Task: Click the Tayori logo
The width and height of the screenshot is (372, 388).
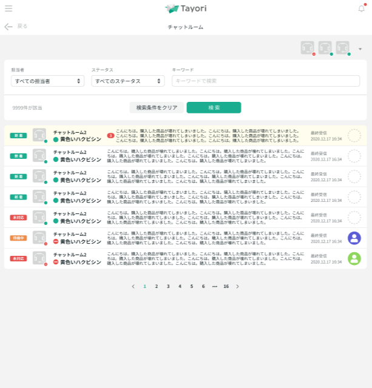Action: [x=186, y=8]
